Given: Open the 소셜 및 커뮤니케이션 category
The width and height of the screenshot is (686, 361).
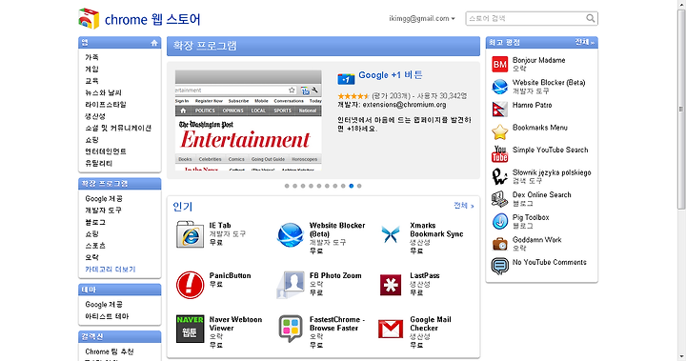Looking at the screenshot, I should point(118,129).
